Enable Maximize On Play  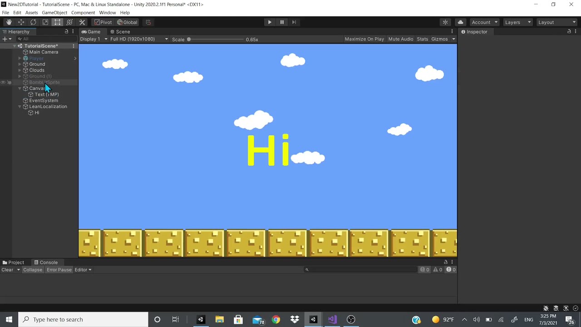[x=364, y=39]
